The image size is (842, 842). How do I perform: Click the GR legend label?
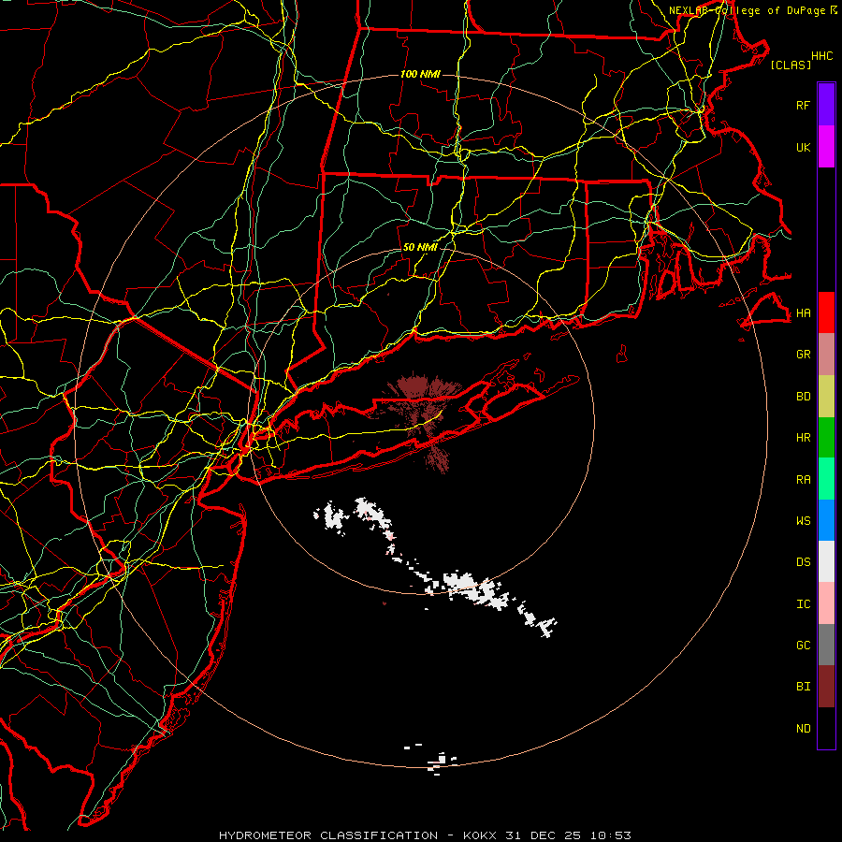click(804, 355)
